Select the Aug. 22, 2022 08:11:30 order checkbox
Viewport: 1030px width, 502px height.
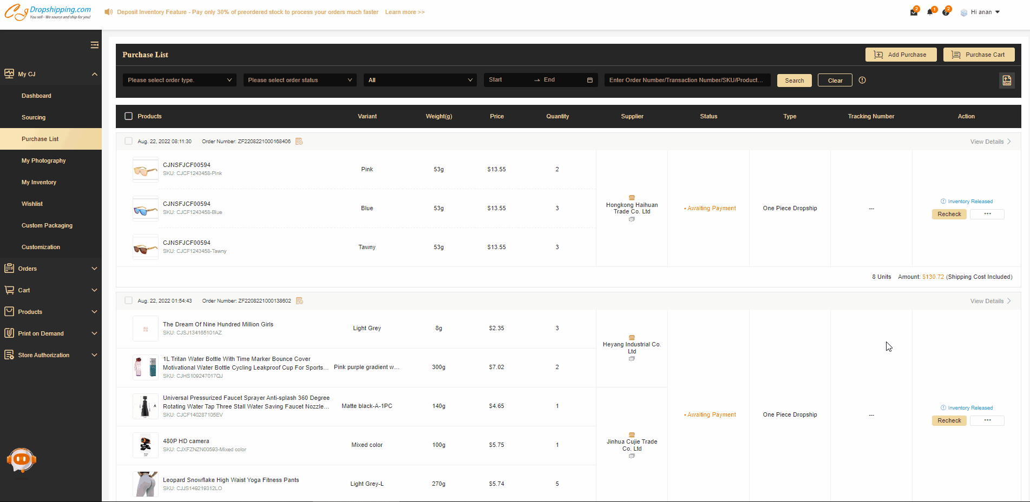pyautogui.click(x=129, y=141)
